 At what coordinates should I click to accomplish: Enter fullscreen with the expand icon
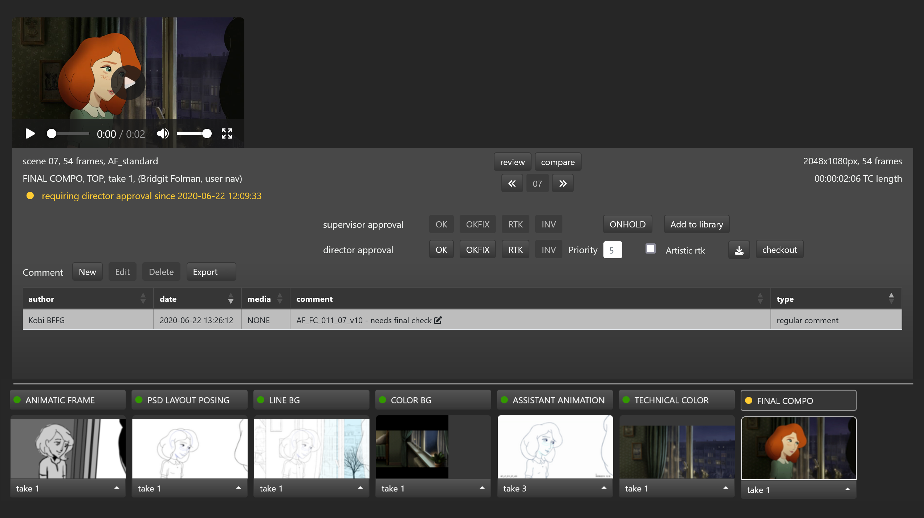tap(227, 134)
